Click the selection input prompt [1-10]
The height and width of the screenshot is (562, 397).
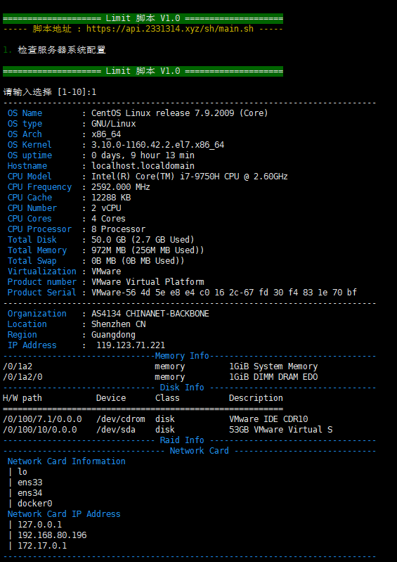50,92
